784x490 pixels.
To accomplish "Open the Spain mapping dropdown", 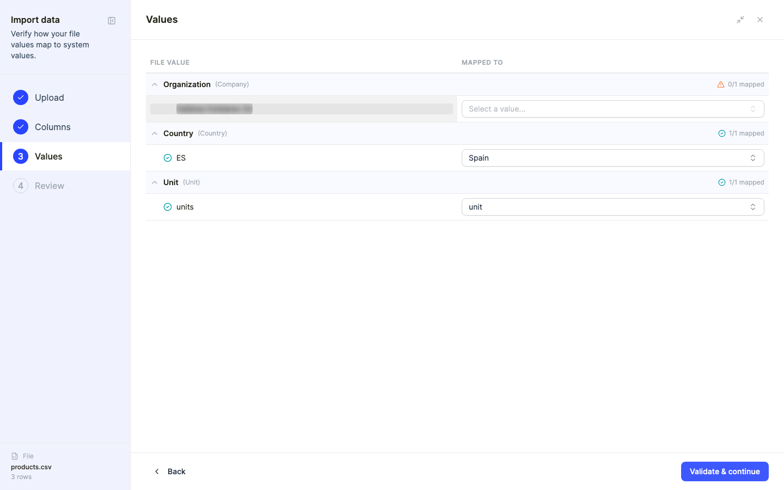I will click(x=613, y=158).
